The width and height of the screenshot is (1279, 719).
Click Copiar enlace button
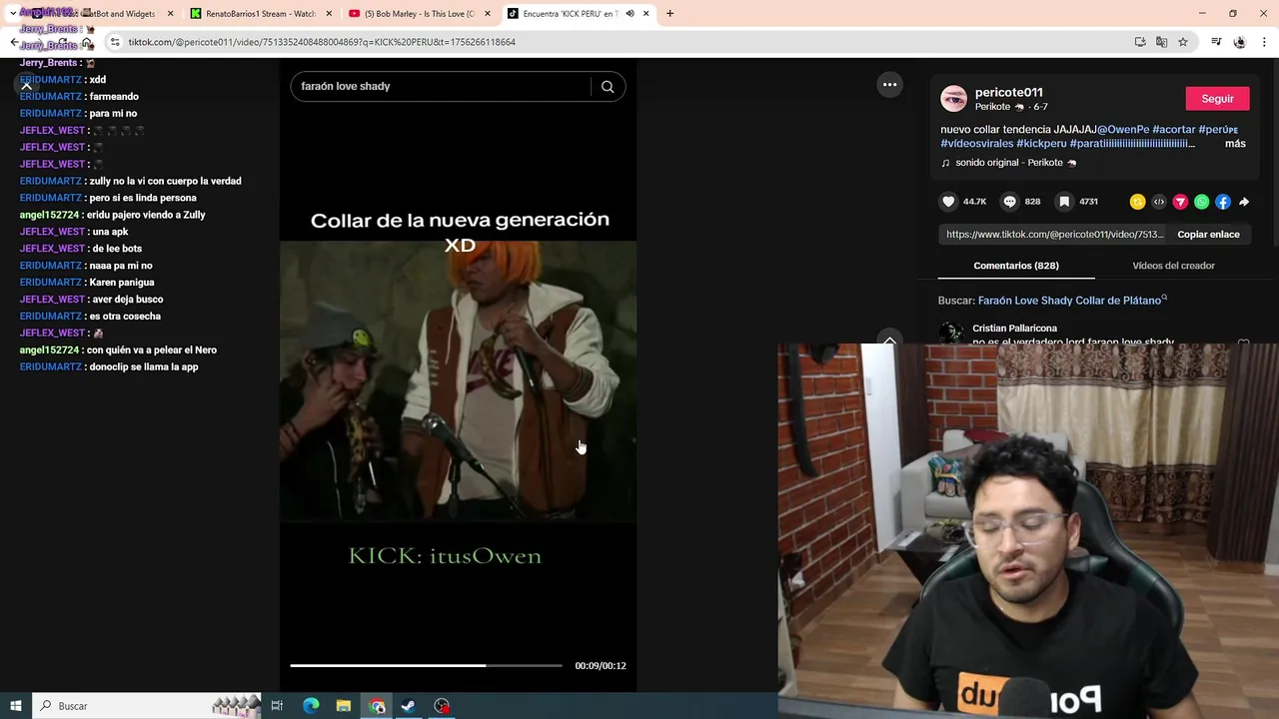pyautogui.click(x=1208, y=235)
